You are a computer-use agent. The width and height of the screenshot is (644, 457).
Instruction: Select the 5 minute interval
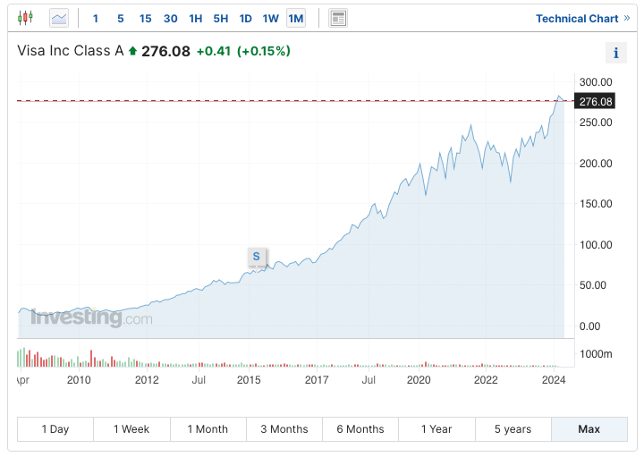click(121, 19)
